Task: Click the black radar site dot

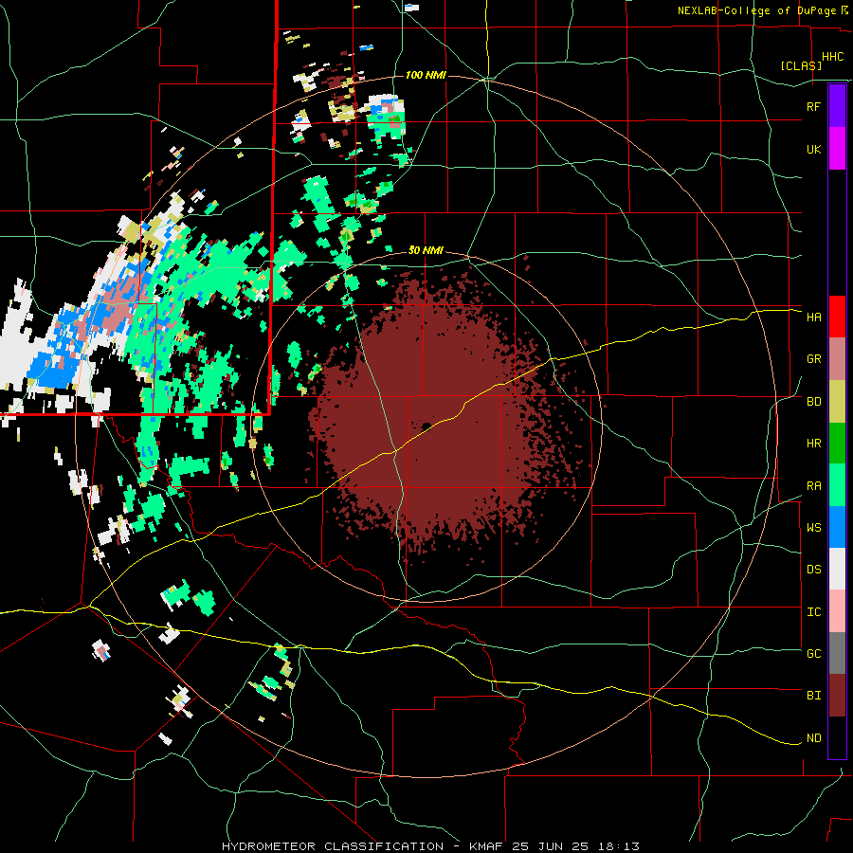Action: tap(426, 426)
